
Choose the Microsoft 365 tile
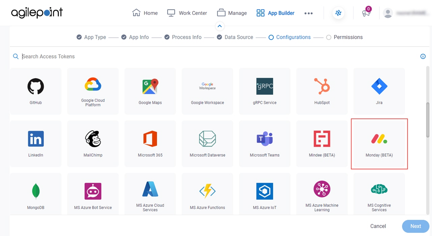[x=150, y=143]
